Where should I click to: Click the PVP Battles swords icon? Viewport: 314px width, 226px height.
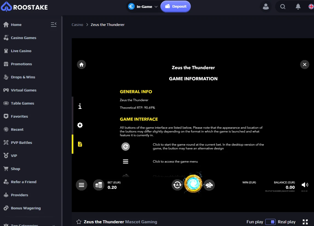[x=6, y=142]
